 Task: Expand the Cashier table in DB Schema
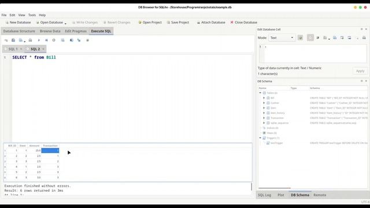pos(264,103)
